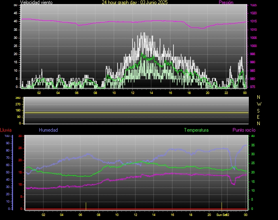Click the pressure axis value 995

(252, 54)
